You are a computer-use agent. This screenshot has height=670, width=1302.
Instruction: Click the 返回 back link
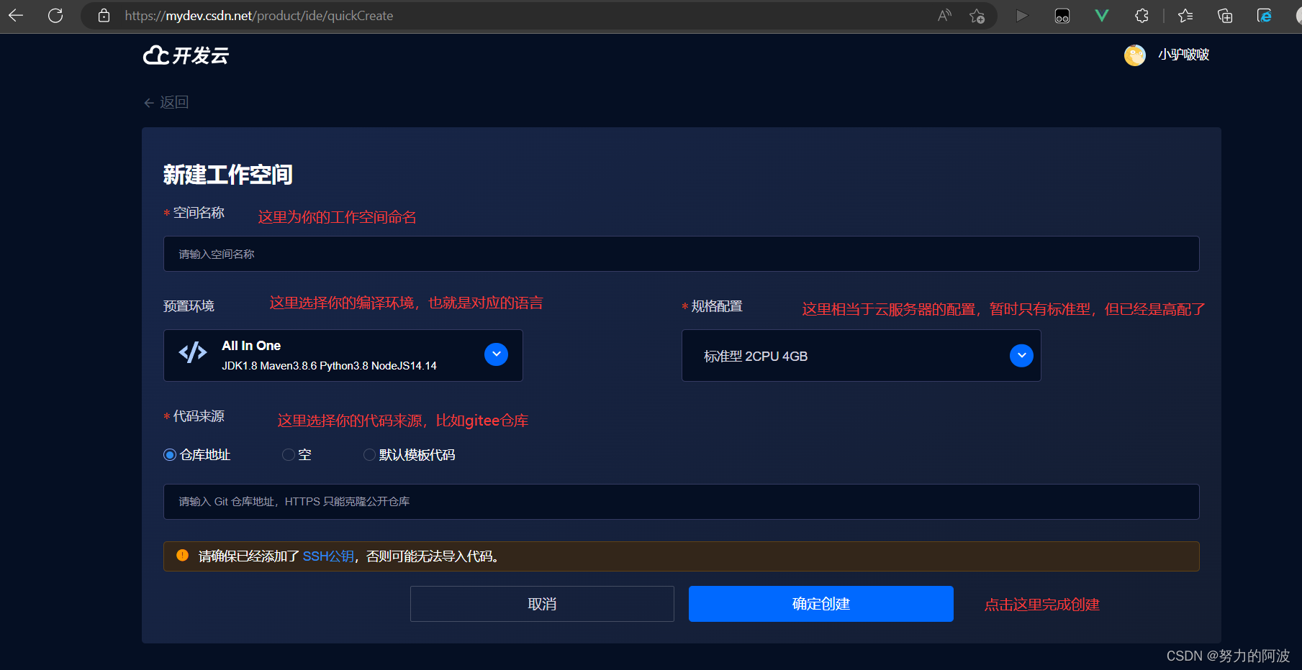point(166,103)
